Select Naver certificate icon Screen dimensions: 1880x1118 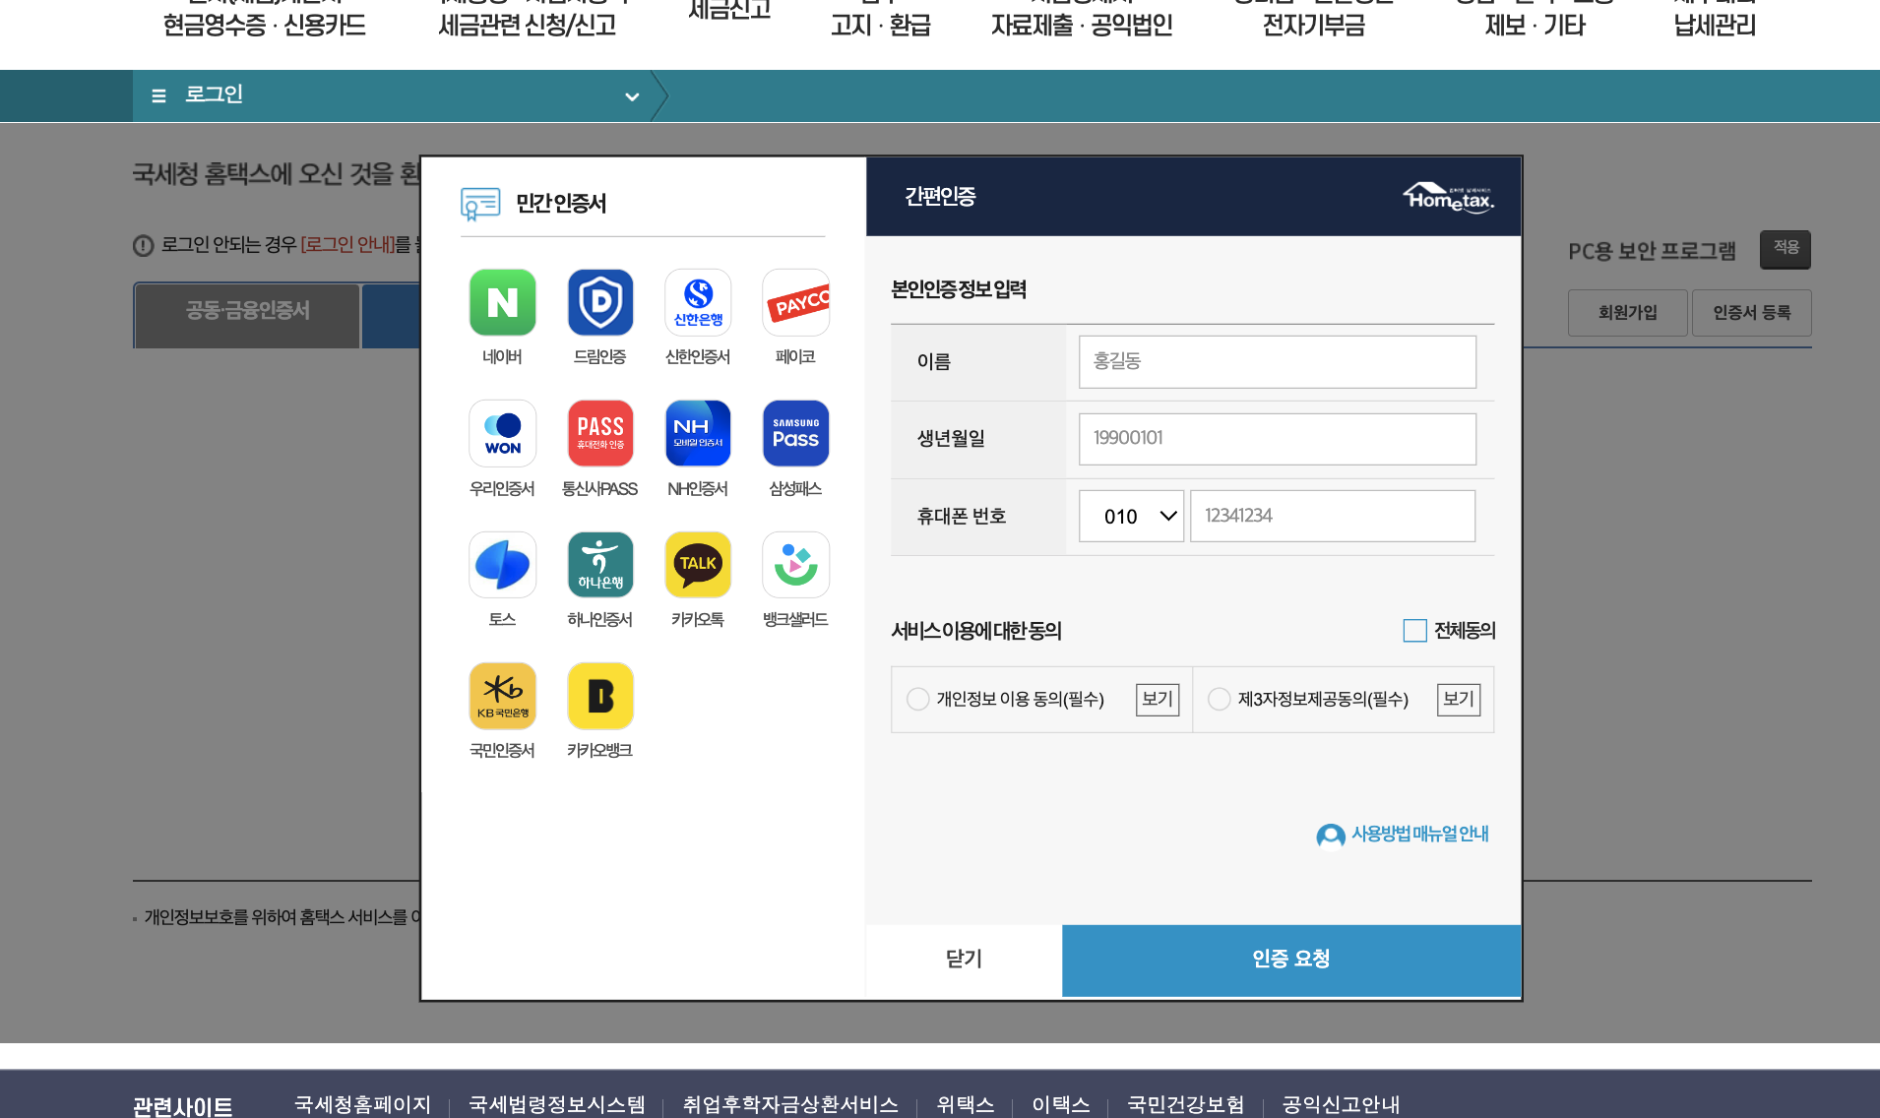pos(502,302)
